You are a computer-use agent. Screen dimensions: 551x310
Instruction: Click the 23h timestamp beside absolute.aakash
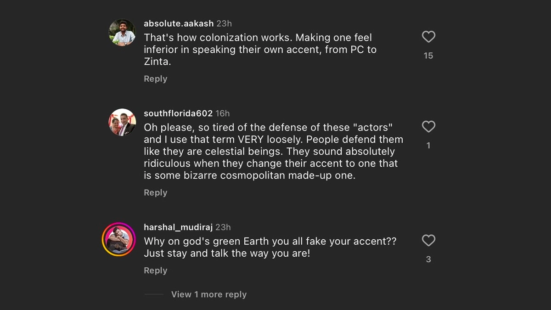(x=224, y=23)
